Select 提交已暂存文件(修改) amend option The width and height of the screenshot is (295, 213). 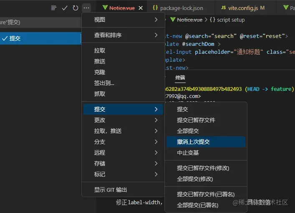[x=206, y=168]
